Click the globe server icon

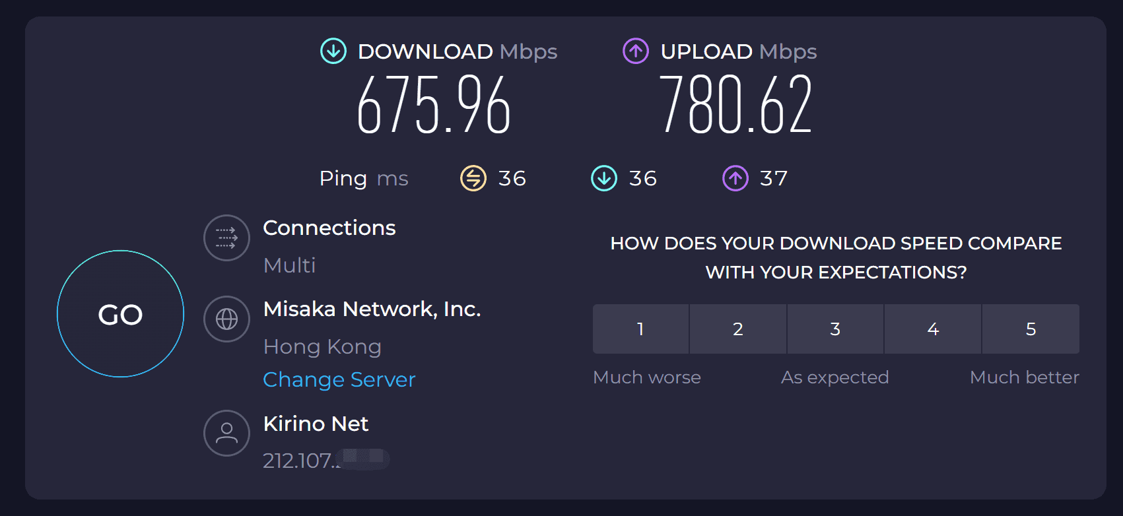(x=226, y=319)
